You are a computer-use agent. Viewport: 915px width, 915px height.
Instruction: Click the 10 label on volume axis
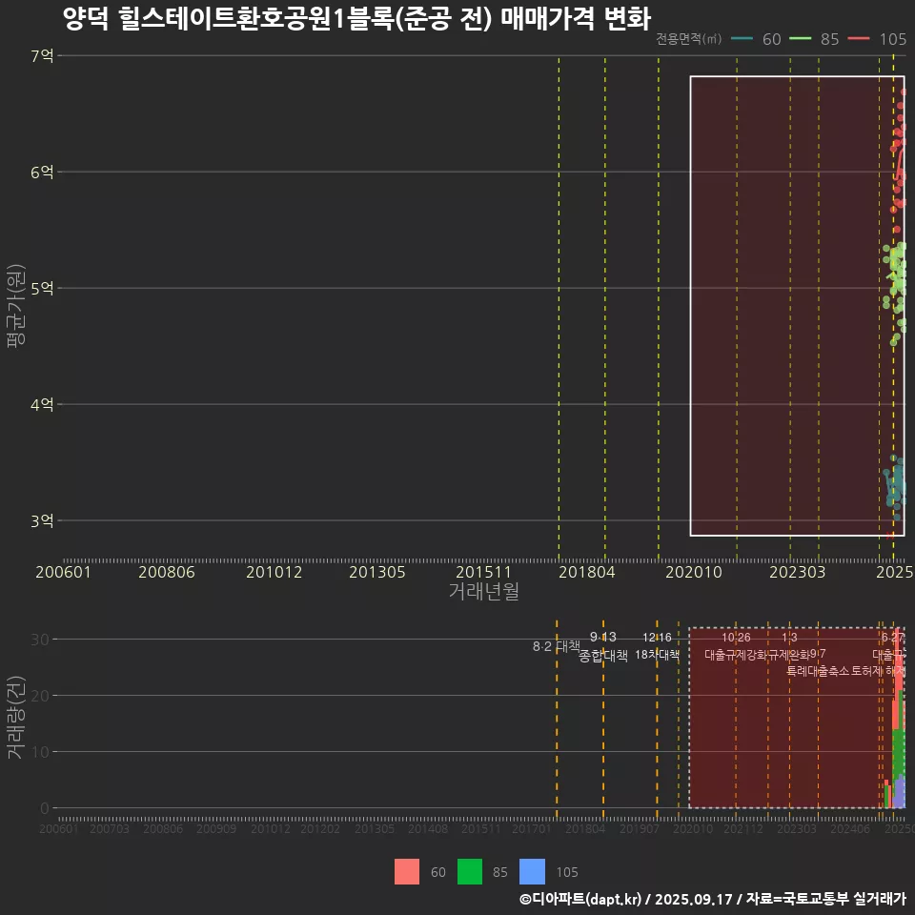[x=40, y=752]
